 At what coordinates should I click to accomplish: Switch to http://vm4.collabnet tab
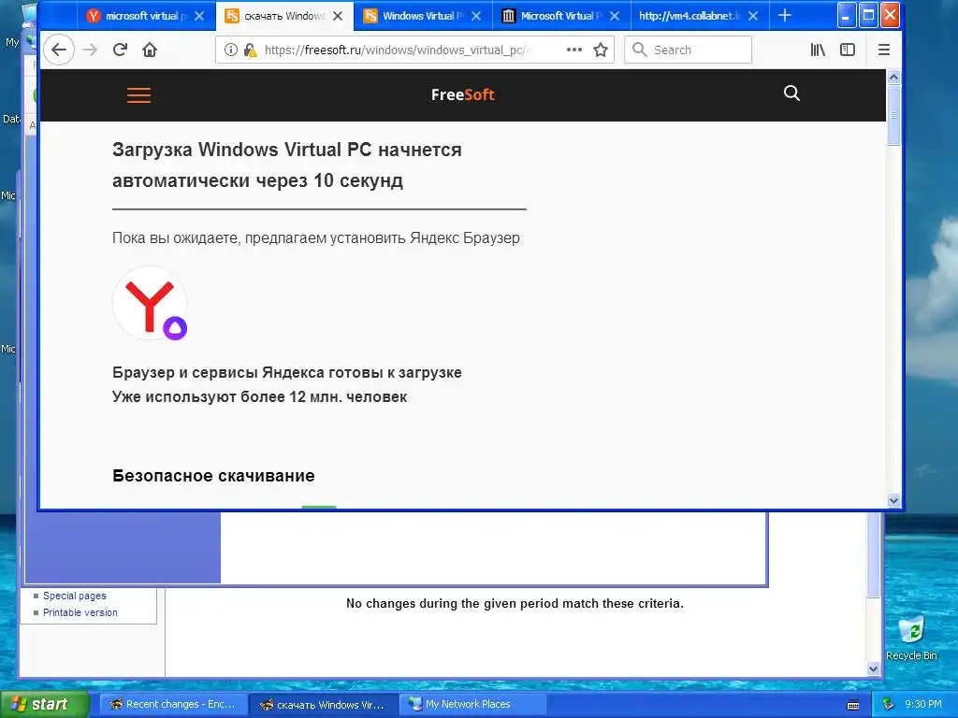tap(700, 16)
